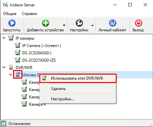Select the IP камеры tree row text
The width and height of the screenshot is (153, 127).
25,38
